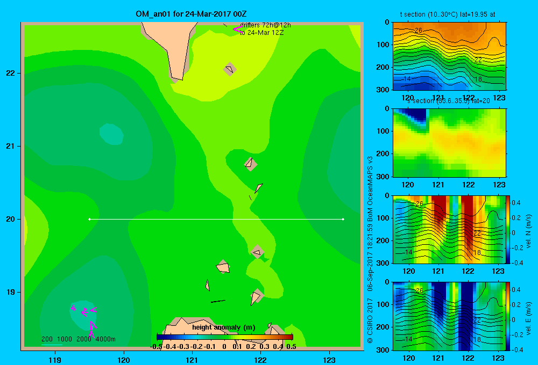Click the left endpoint of white section line
Viewport: 538px width, 365px height.
pyautogui.click(x=89, y=219)
